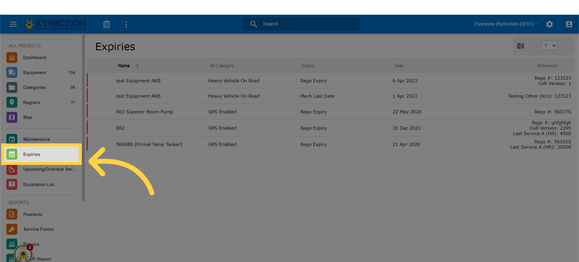Open the Escalation List page
Image resolution: width=579 pixels, height=262 pixels.
click(39, 184)
